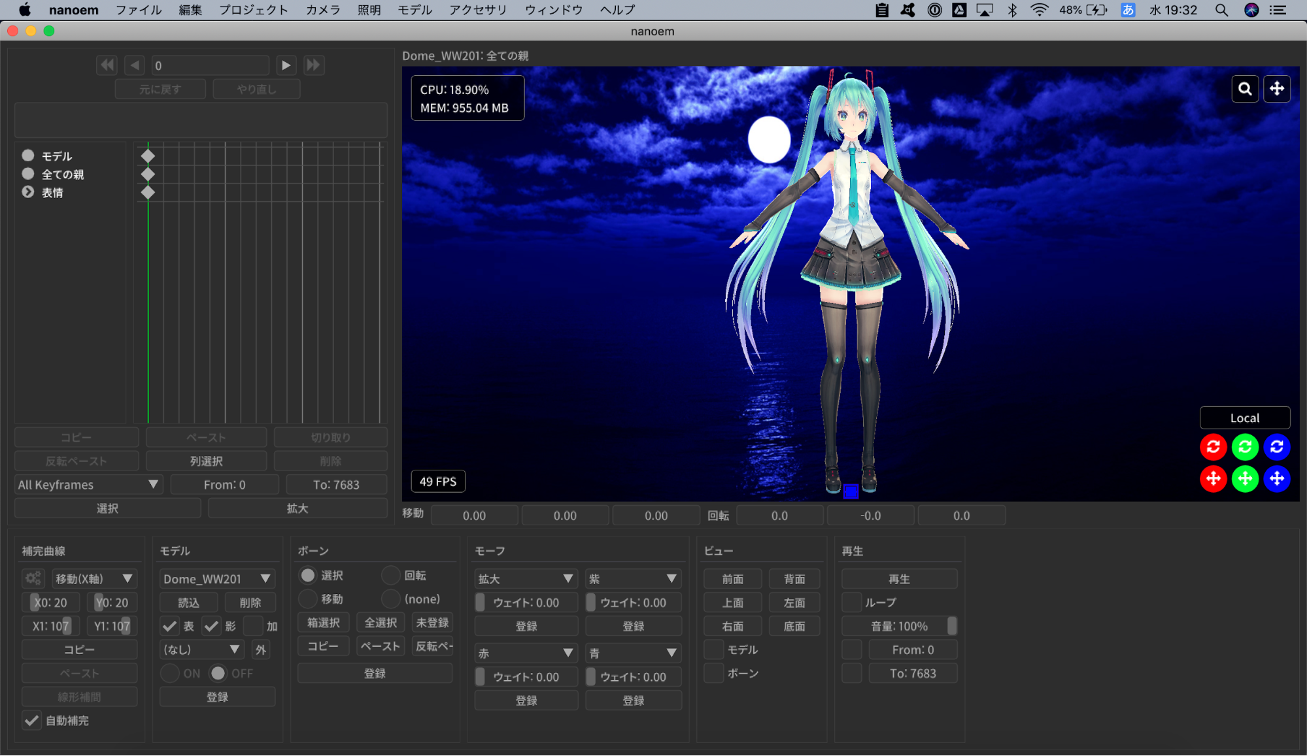This screenshot has height=756, width=1307.
Task: Jump to the last frame with the double-right arrow icon
Action: click(x=314, y=65)
